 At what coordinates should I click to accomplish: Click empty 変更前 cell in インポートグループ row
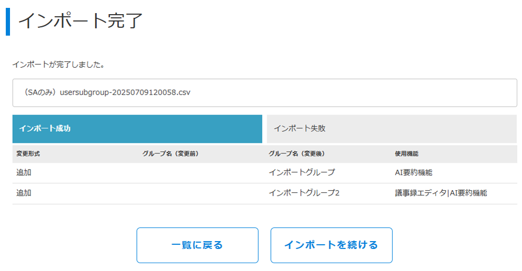coord(200,172)
